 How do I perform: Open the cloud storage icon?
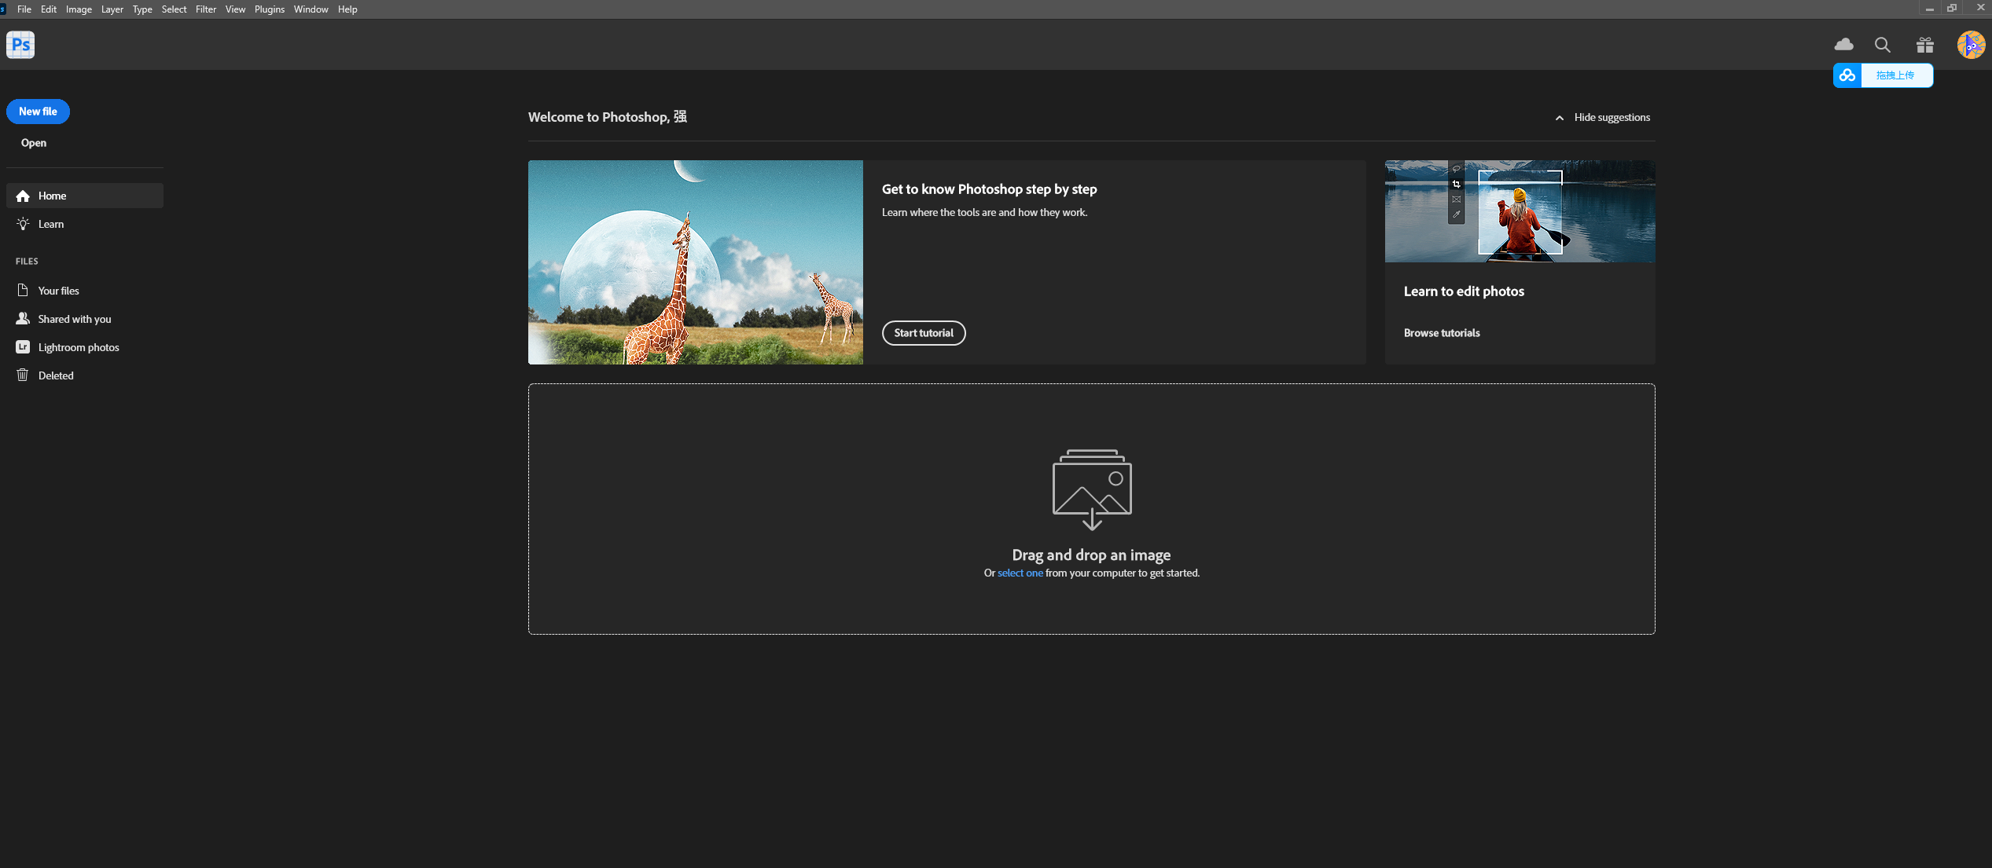pos(1843,45)
